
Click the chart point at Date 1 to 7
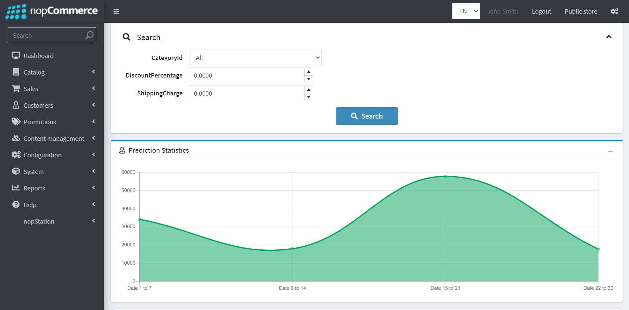click(x=140, y=219)
